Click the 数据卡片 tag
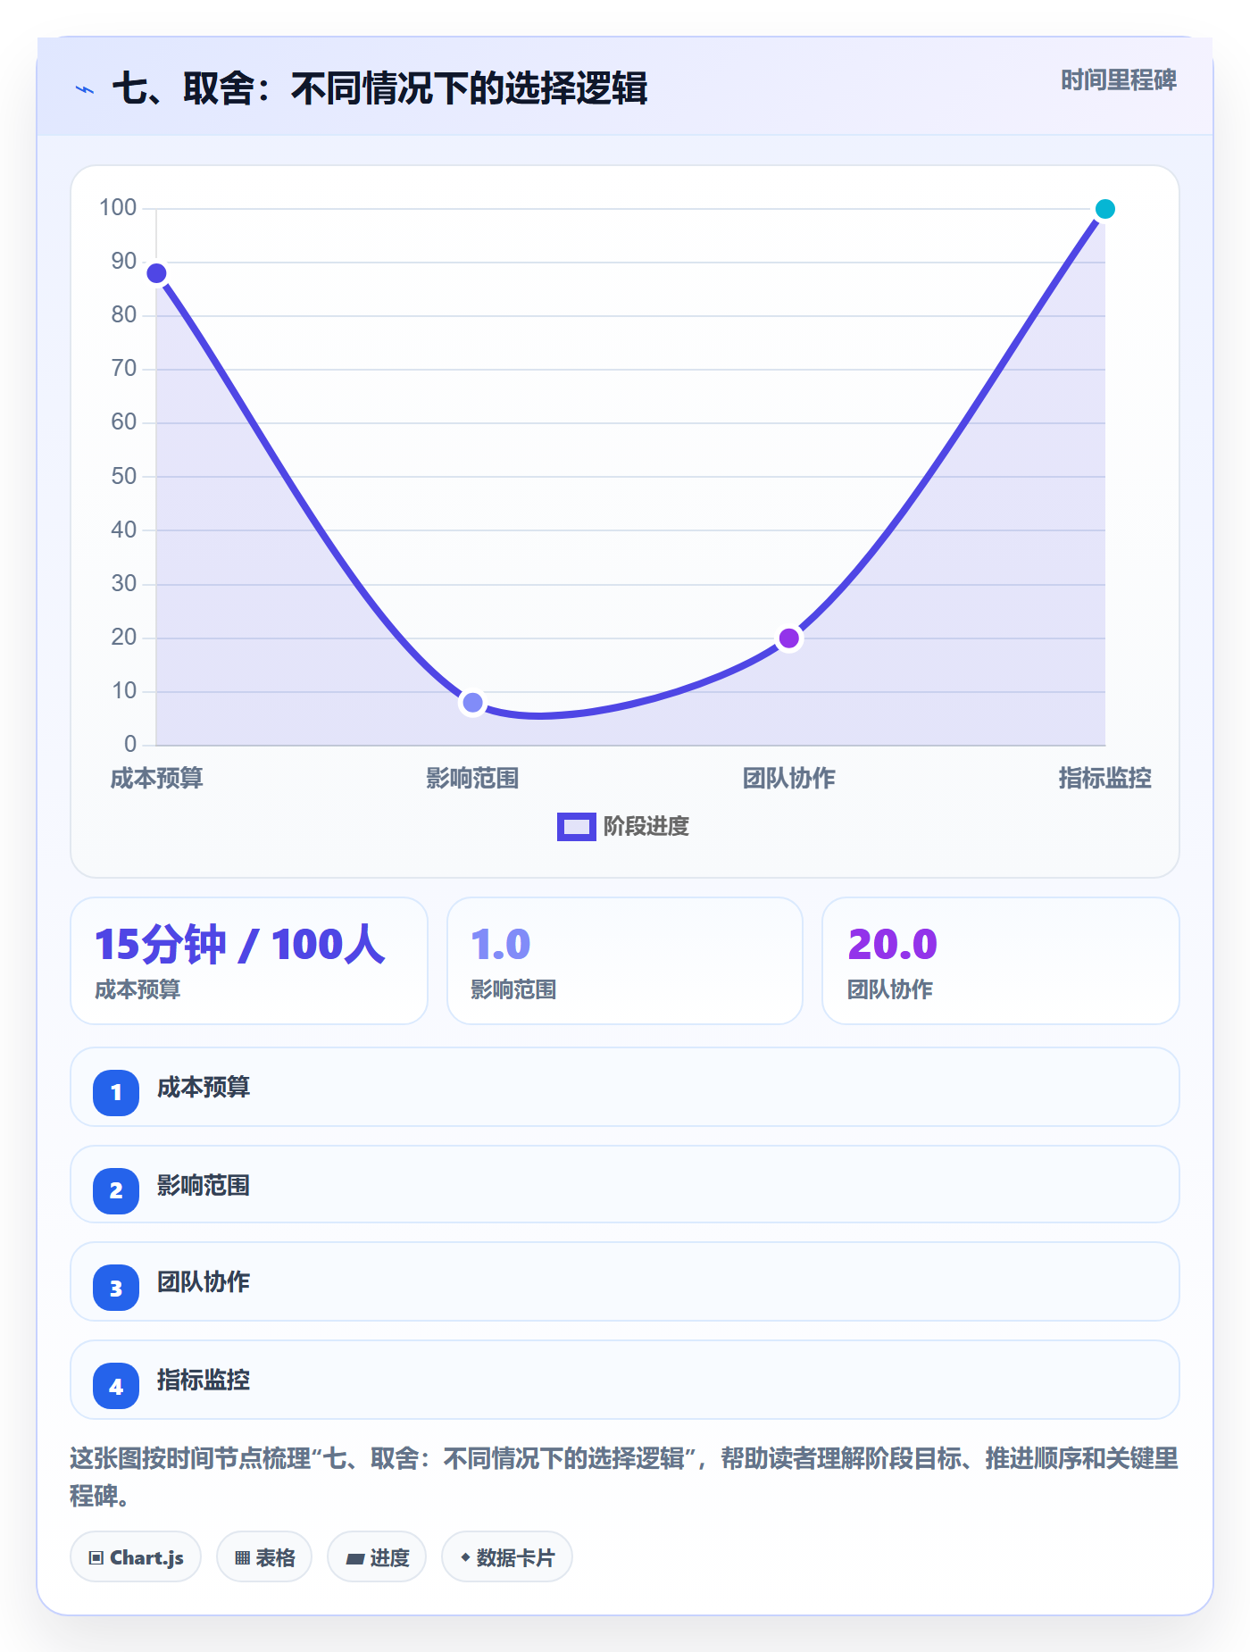Screen dimensions: 1250x1652 pos(507,1557)
